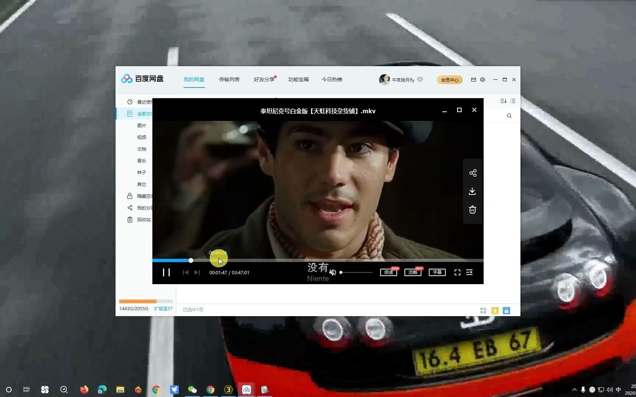Open the user avatar profile
The height and width of the screenshot is (397, 636).
(384, 79)
